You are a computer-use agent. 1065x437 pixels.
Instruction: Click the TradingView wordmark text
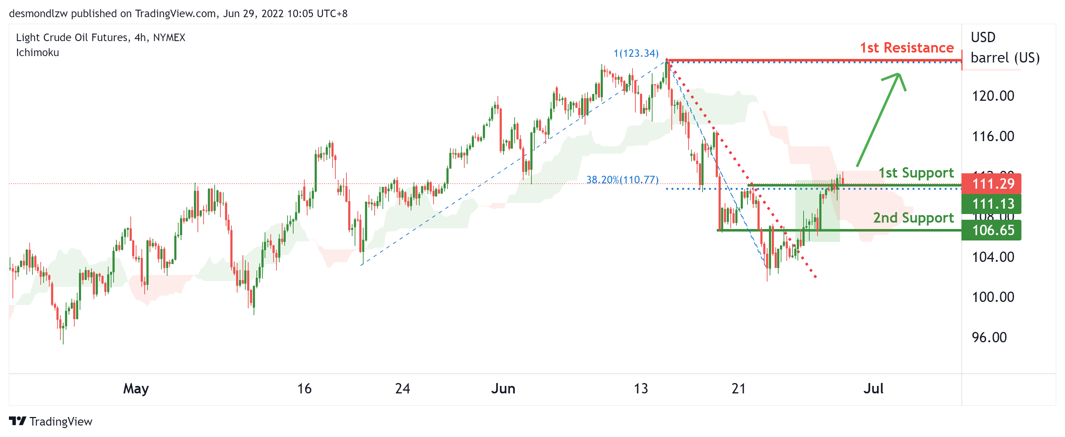tap(61, 421)
